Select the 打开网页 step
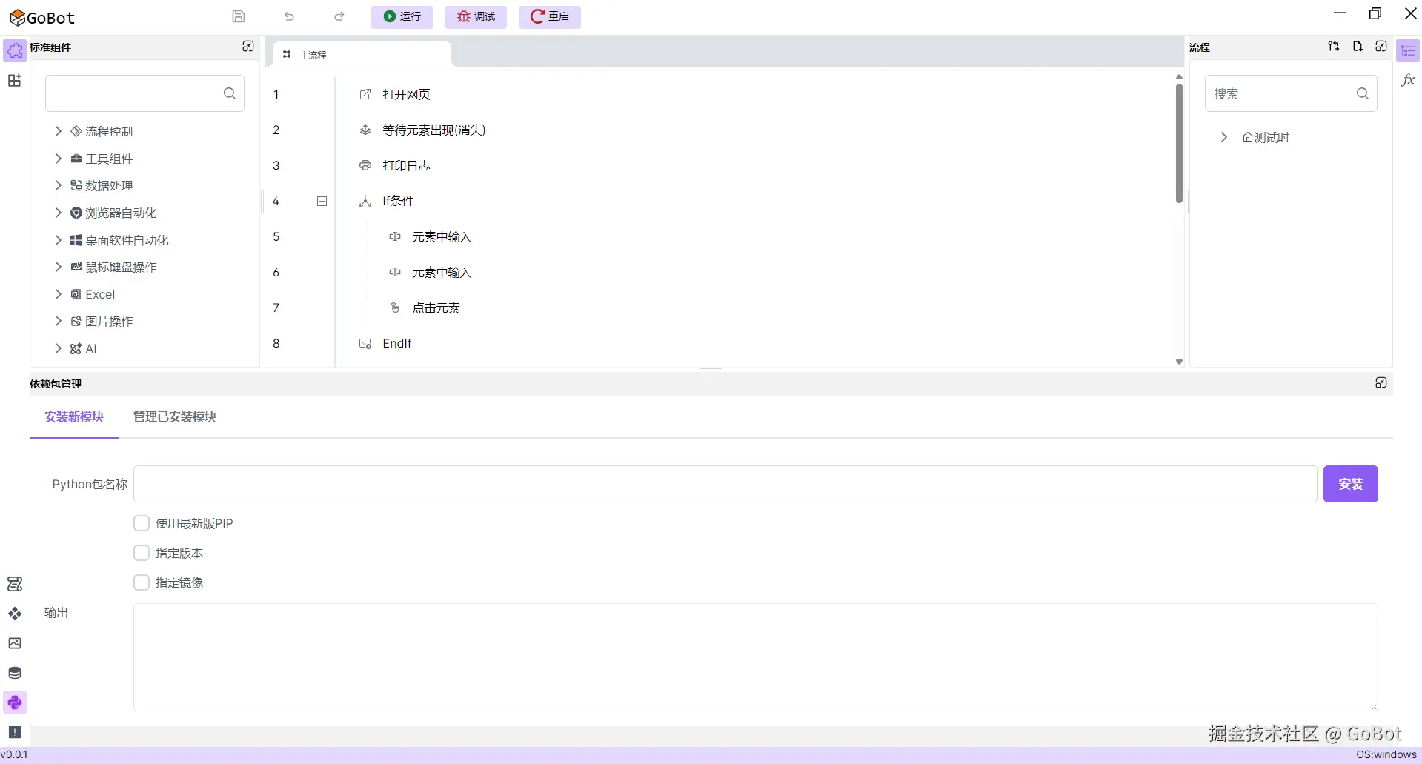Viewport: 1422px width, 764px height. coord(406,94)
